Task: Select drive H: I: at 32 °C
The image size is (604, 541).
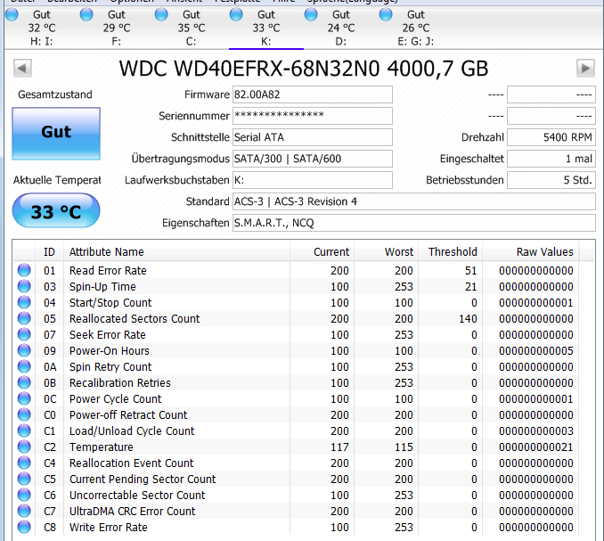Action: click(x=42, y=29)
